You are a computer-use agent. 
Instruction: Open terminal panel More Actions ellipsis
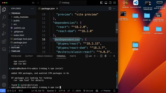coord(110,56)
